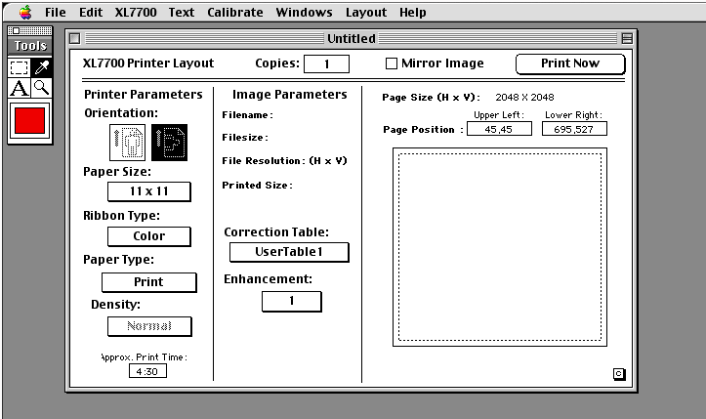Open the Windows menu

point(304,12)
